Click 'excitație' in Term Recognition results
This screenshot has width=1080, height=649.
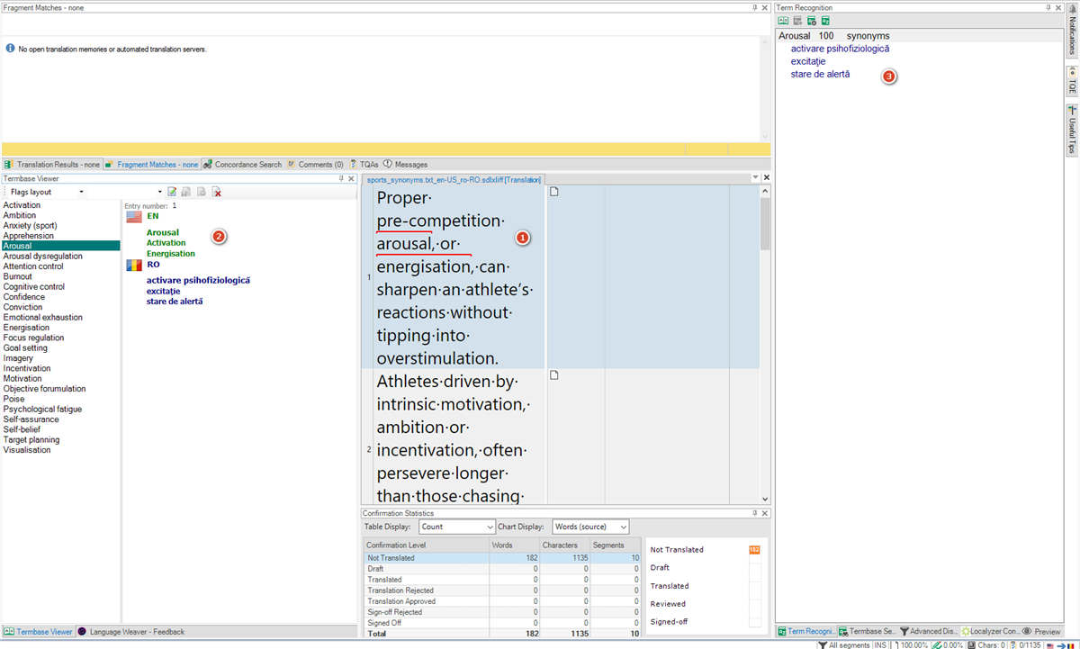click(808, 61)
